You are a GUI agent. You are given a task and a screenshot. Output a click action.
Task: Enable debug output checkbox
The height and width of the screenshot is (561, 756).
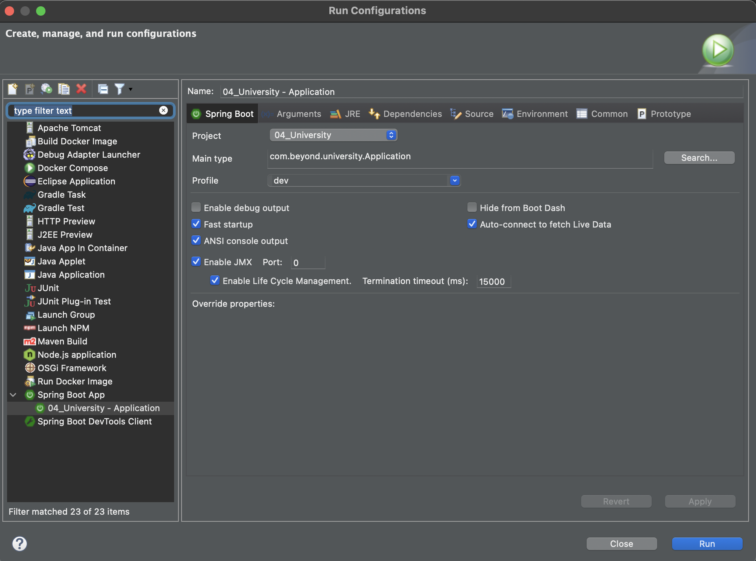tap(196, 208)
